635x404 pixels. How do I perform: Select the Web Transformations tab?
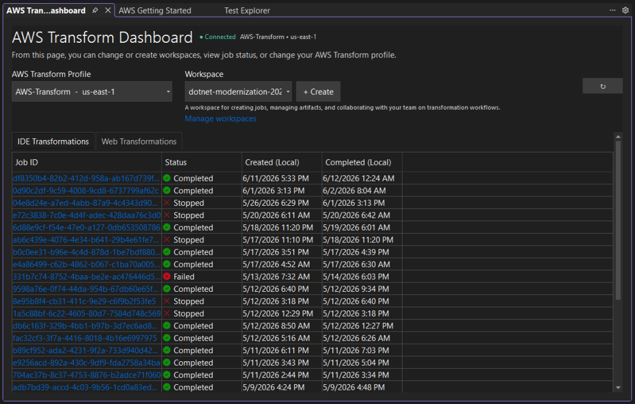(x=139, y=141)
